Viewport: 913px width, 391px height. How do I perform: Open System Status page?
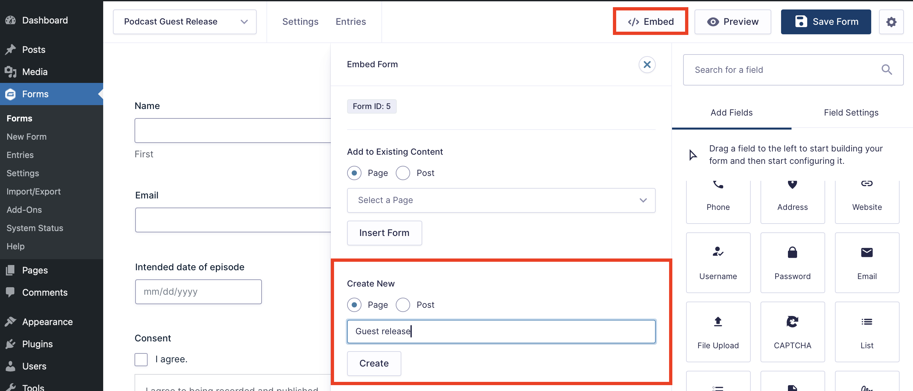pos(35,228)
